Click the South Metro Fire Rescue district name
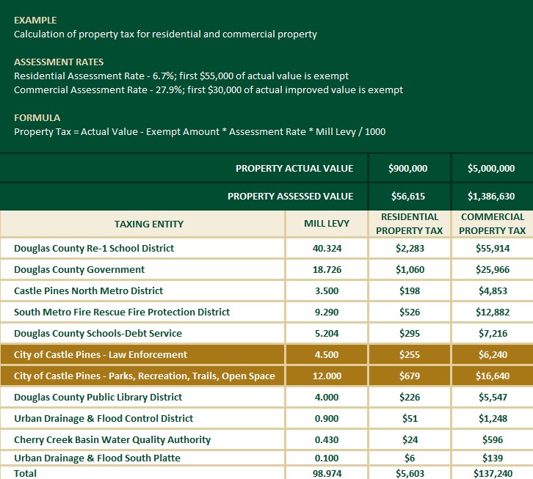The height and width of the screenshot is (479, 533). click(122, 312)
